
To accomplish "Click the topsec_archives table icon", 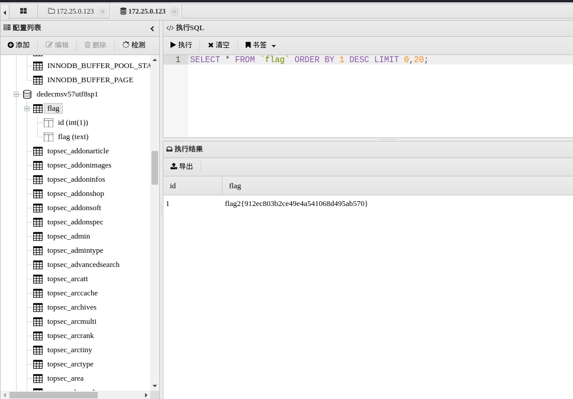I will (38, 307).
